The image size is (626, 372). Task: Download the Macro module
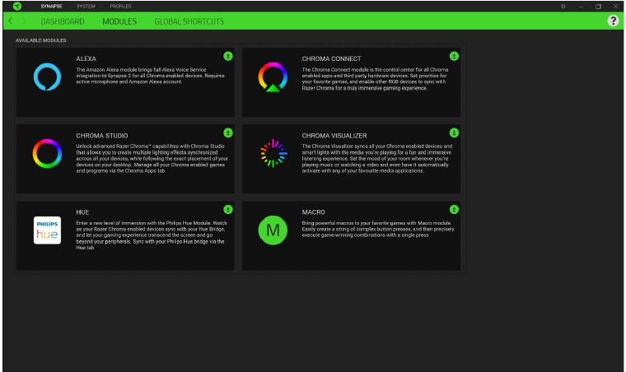tap(454, 209)
